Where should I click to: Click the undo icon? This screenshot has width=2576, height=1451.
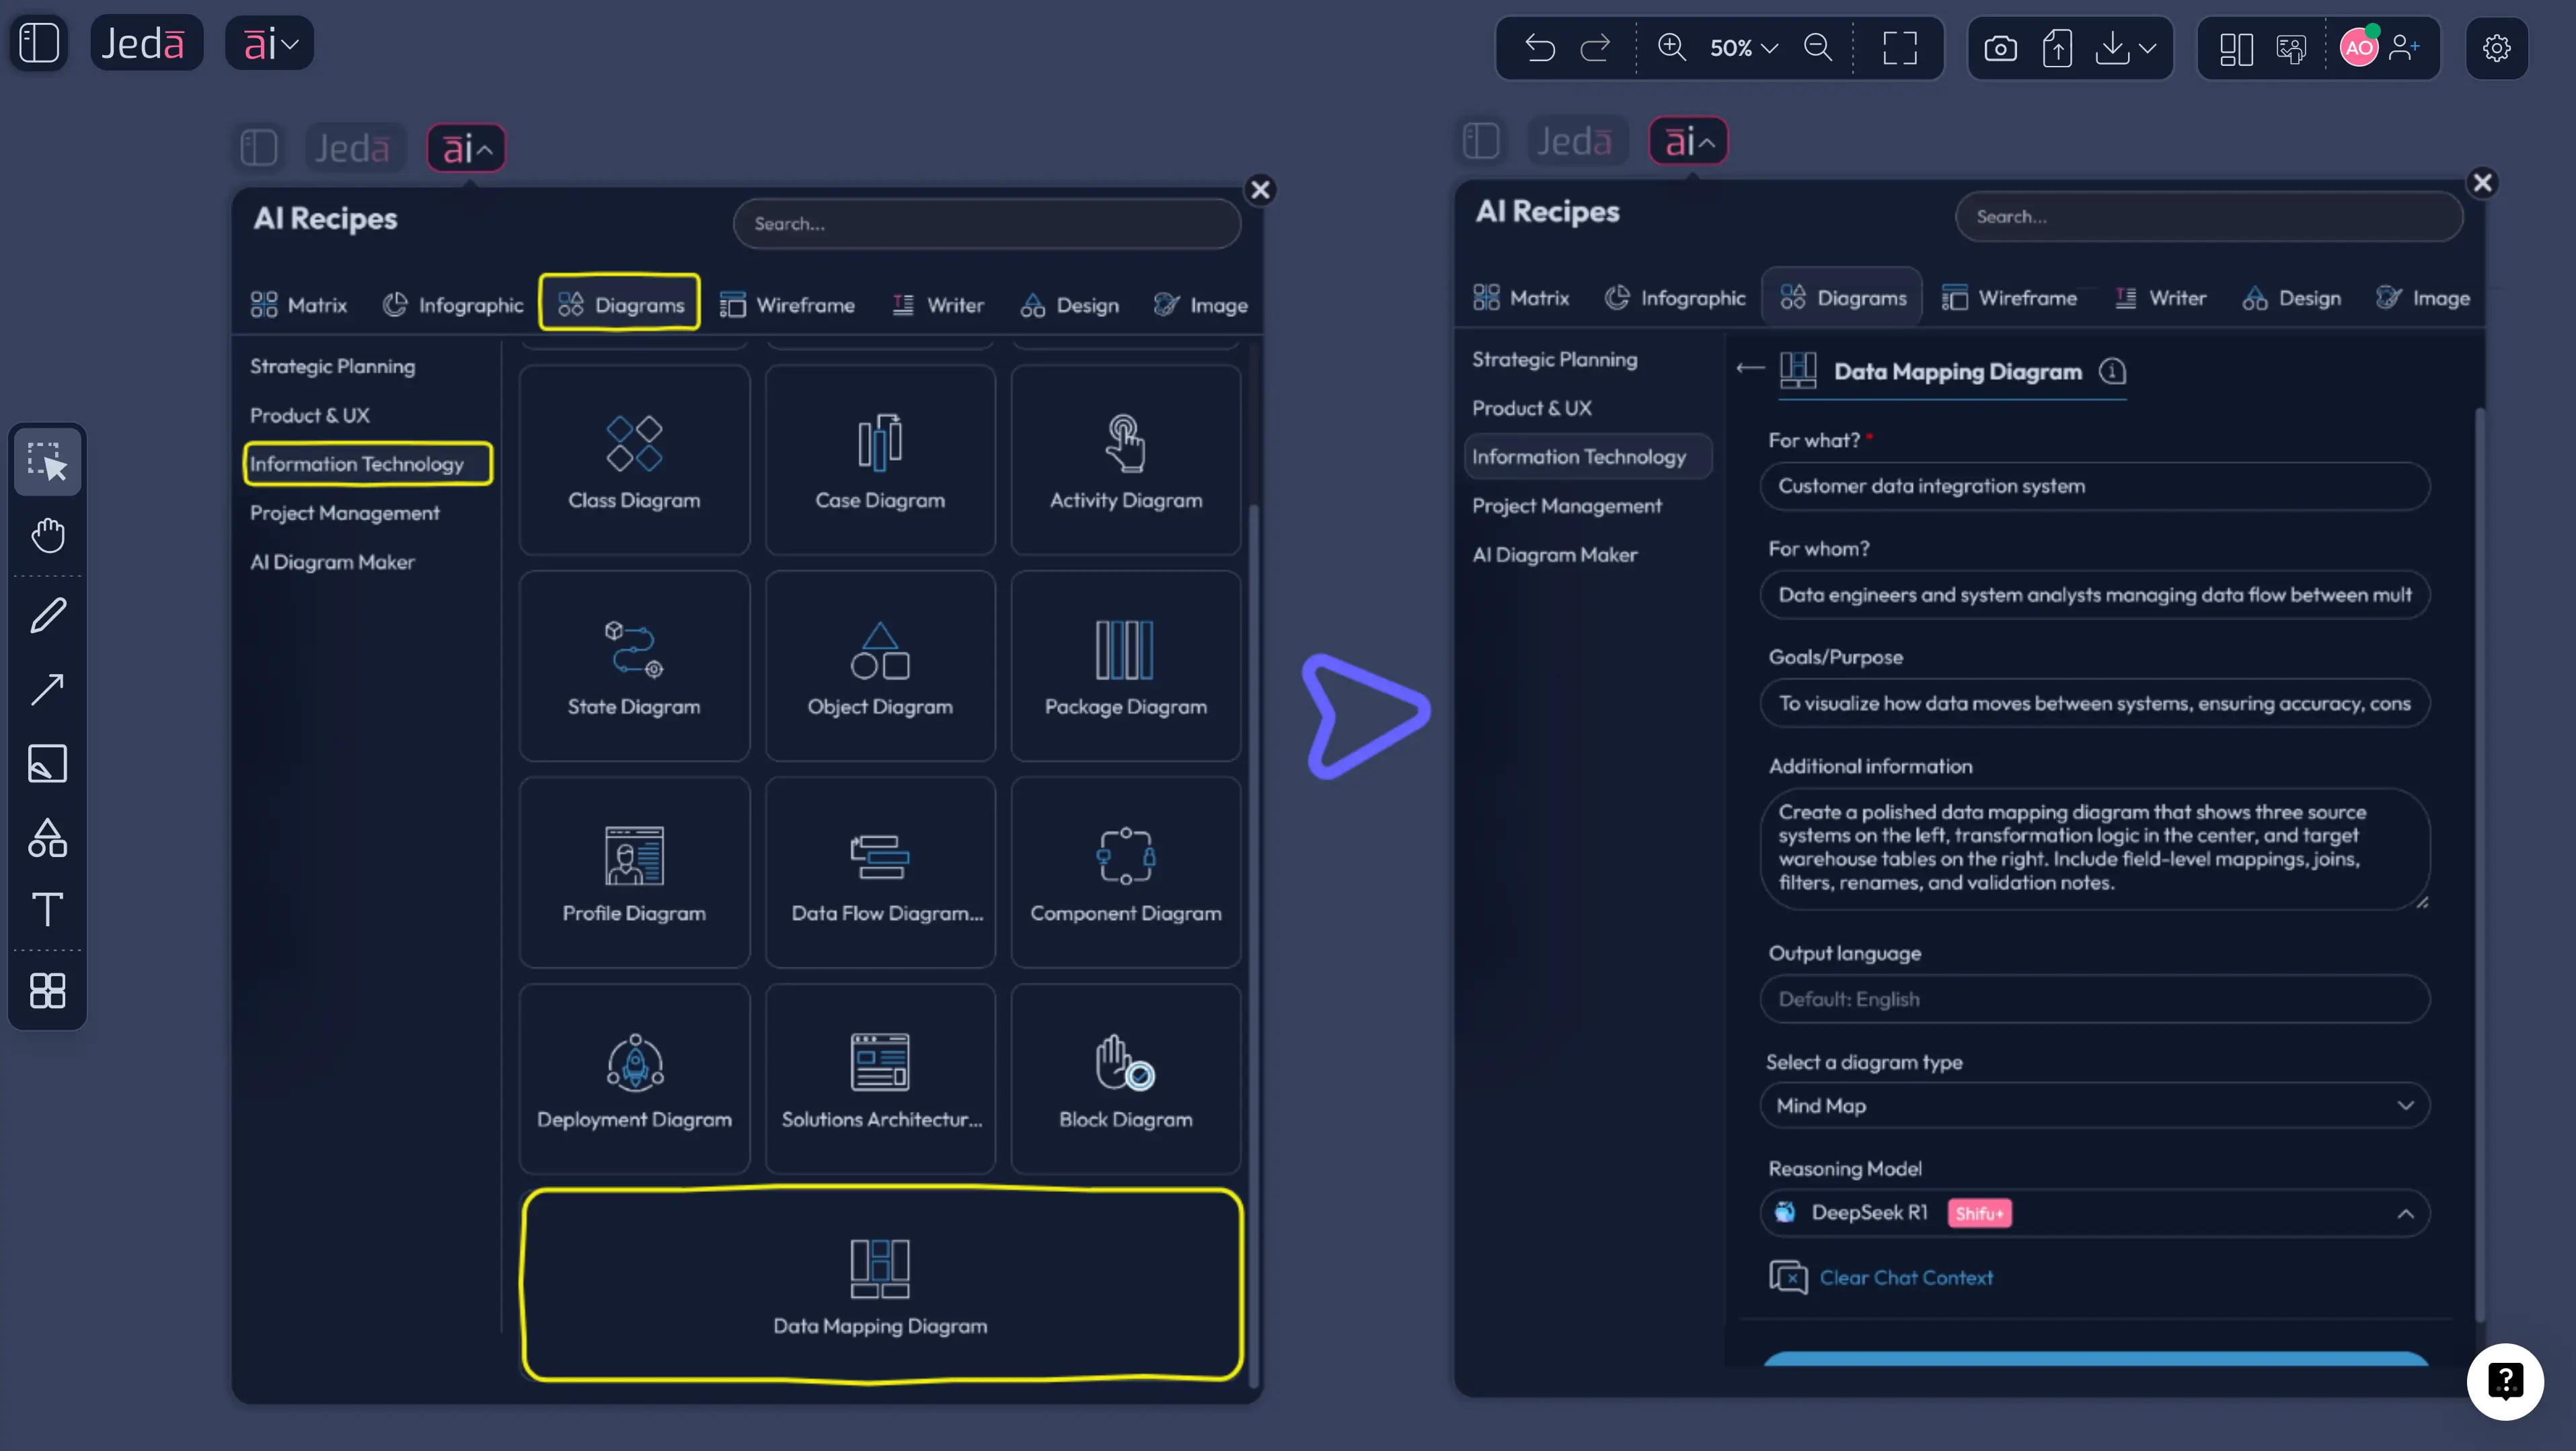pos(1539,48)
